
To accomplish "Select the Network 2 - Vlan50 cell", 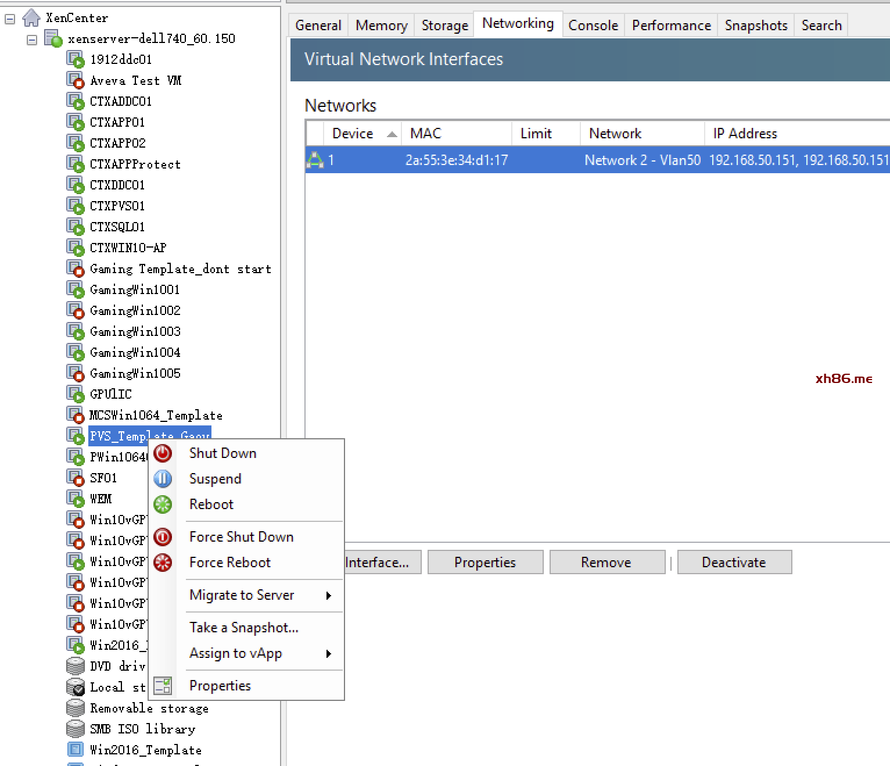I will click(643, 160).
